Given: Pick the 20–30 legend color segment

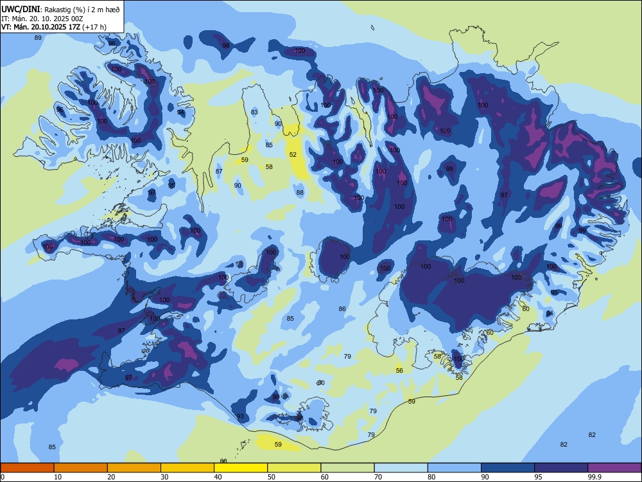Looking at the screenshot, I should (x=134, y=468).
